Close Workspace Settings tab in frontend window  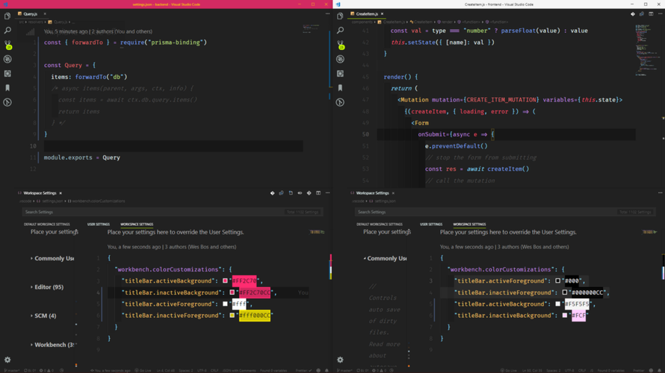coord(393,193)
